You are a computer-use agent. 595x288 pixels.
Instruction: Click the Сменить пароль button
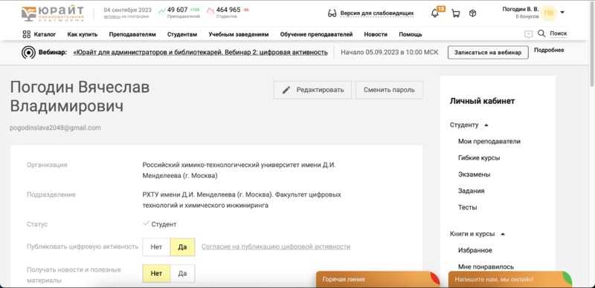389,91
